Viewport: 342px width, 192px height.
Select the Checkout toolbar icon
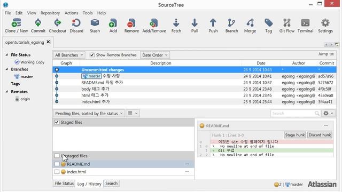pos(57,26)
